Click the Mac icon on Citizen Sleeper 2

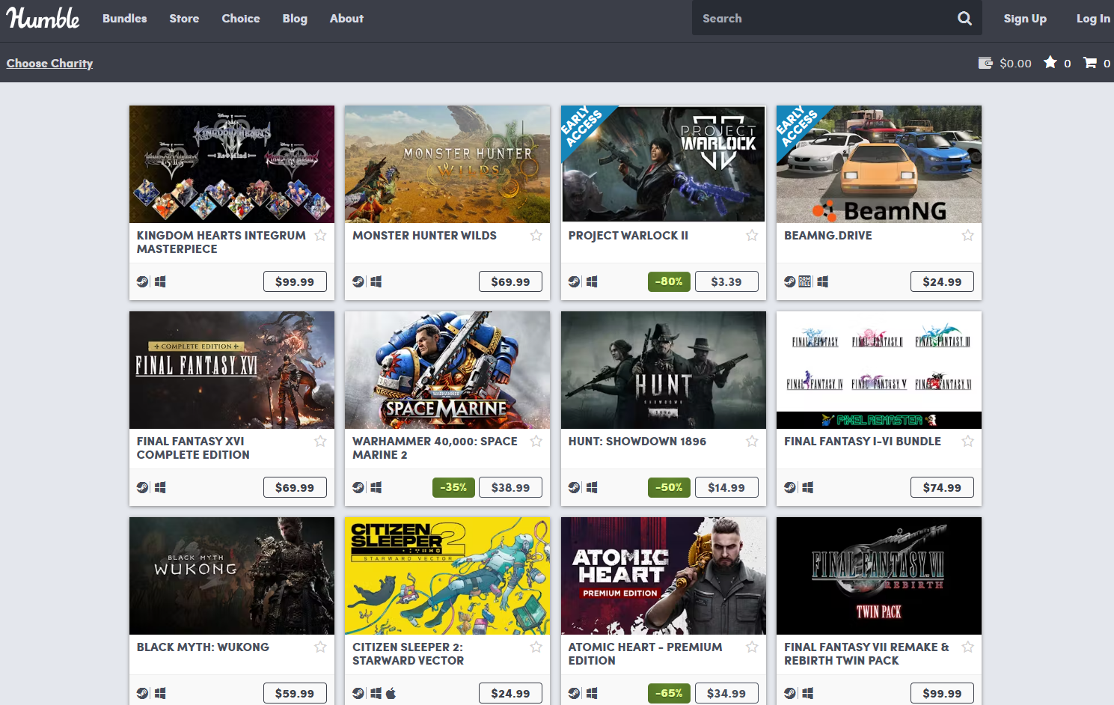coord(391,693)
